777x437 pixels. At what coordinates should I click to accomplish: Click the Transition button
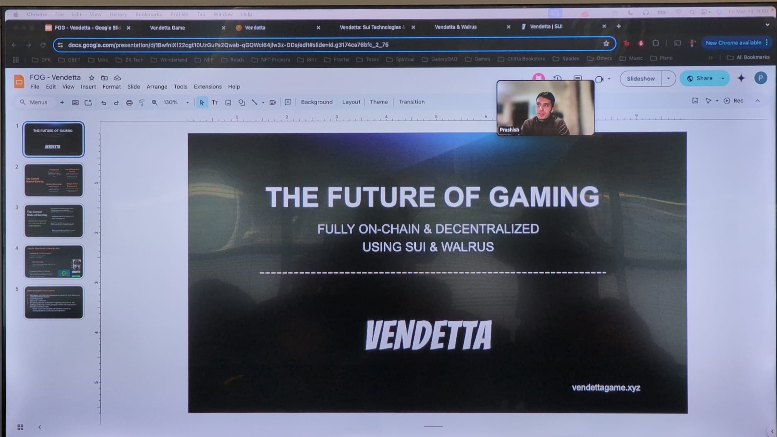(411, 102)
